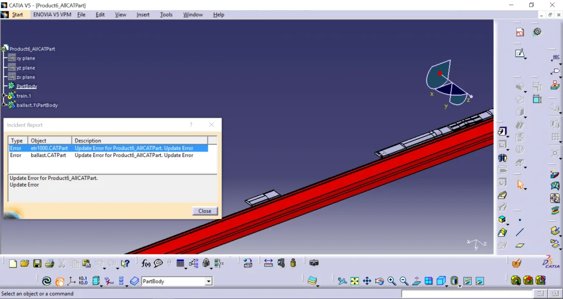Activate the Fly Mode airplane icon
This screenshot has width=563, height=299.
click(342, 281)
